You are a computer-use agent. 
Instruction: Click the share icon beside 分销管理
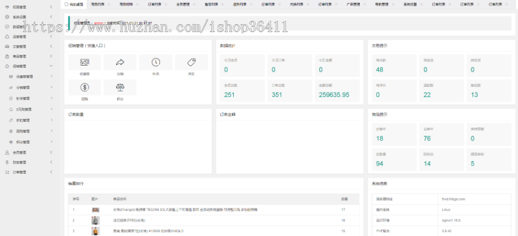pyautogui.click(x=11, y=87)
